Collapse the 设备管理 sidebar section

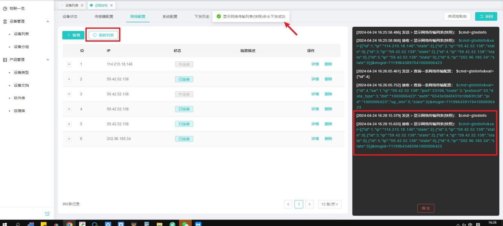coord(48,21)
